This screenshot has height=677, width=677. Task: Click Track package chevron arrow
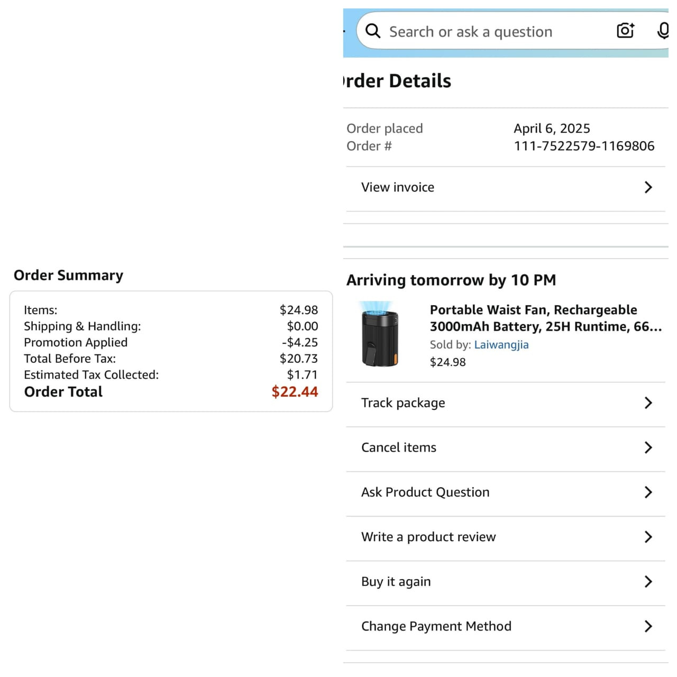[x=648, y=403]
